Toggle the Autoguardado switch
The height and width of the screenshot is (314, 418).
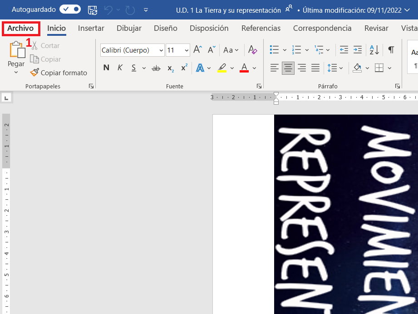click(x=70, y=9)
